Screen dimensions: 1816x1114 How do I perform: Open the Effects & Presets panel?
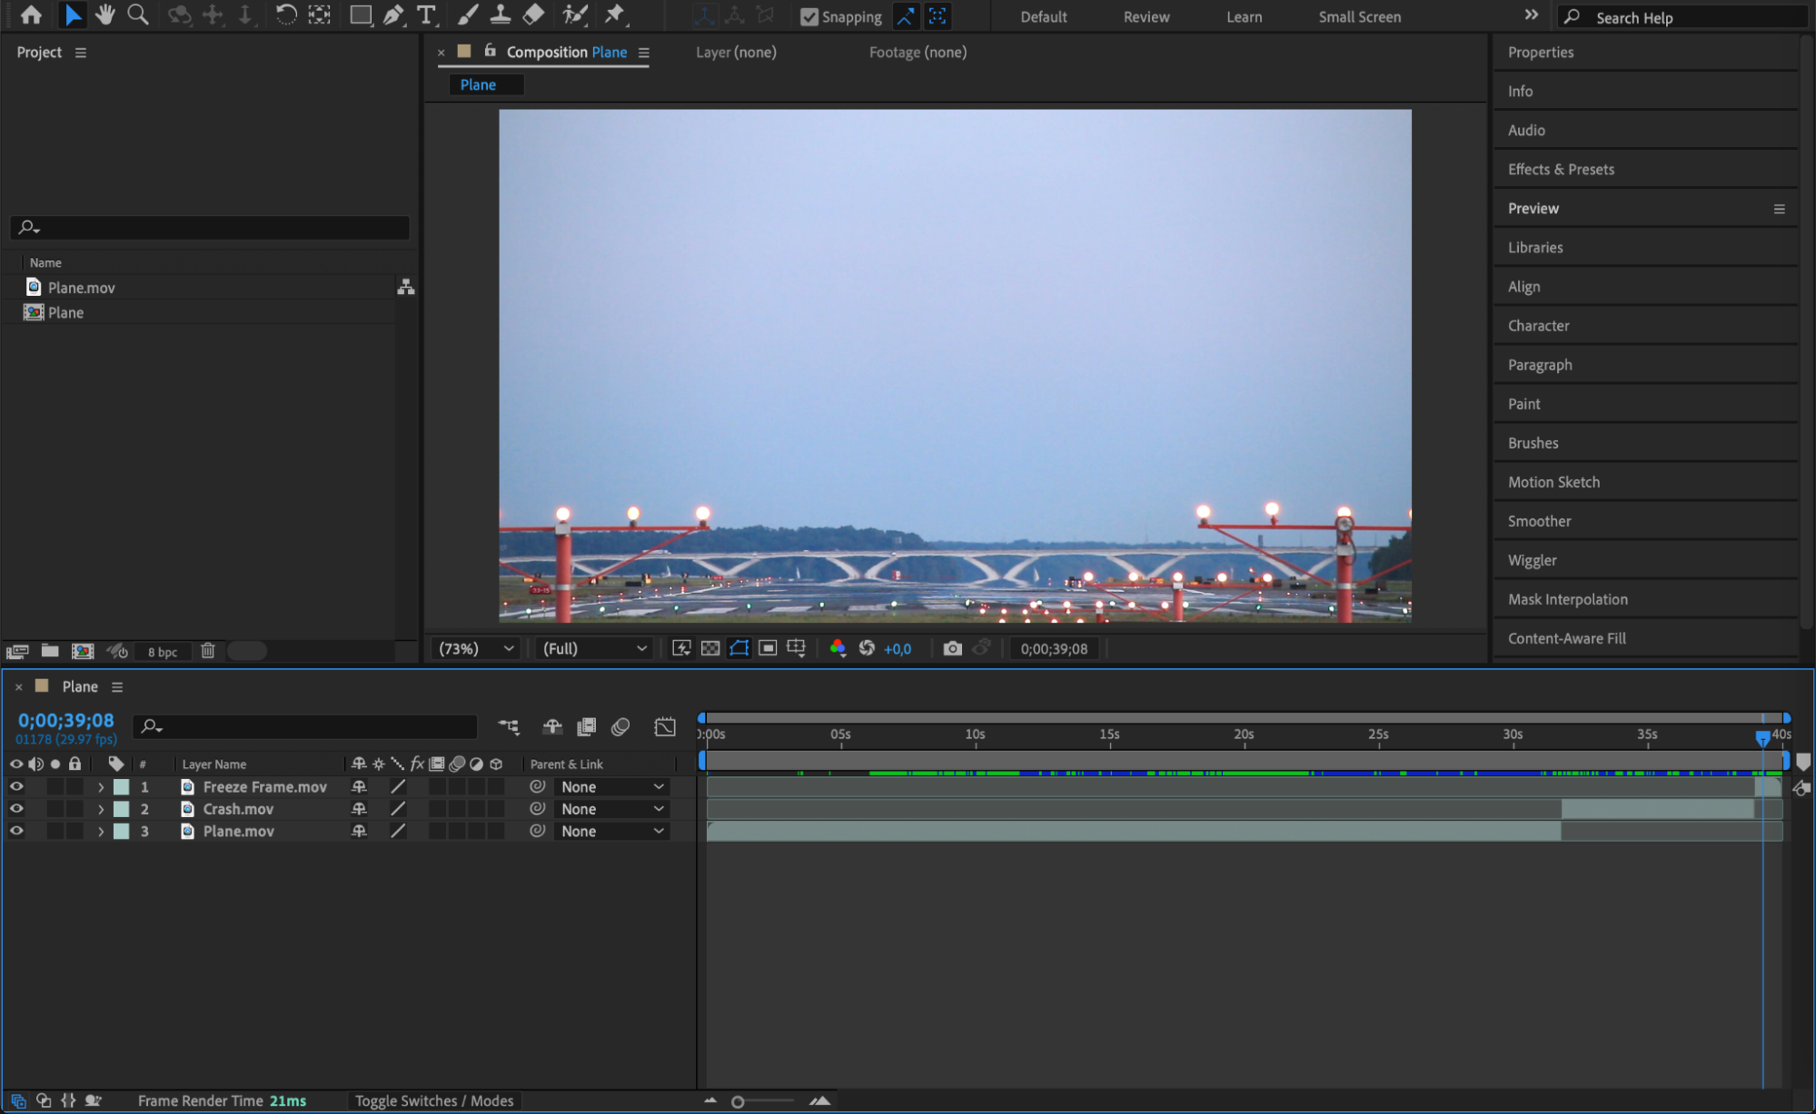pos(1560,169)
